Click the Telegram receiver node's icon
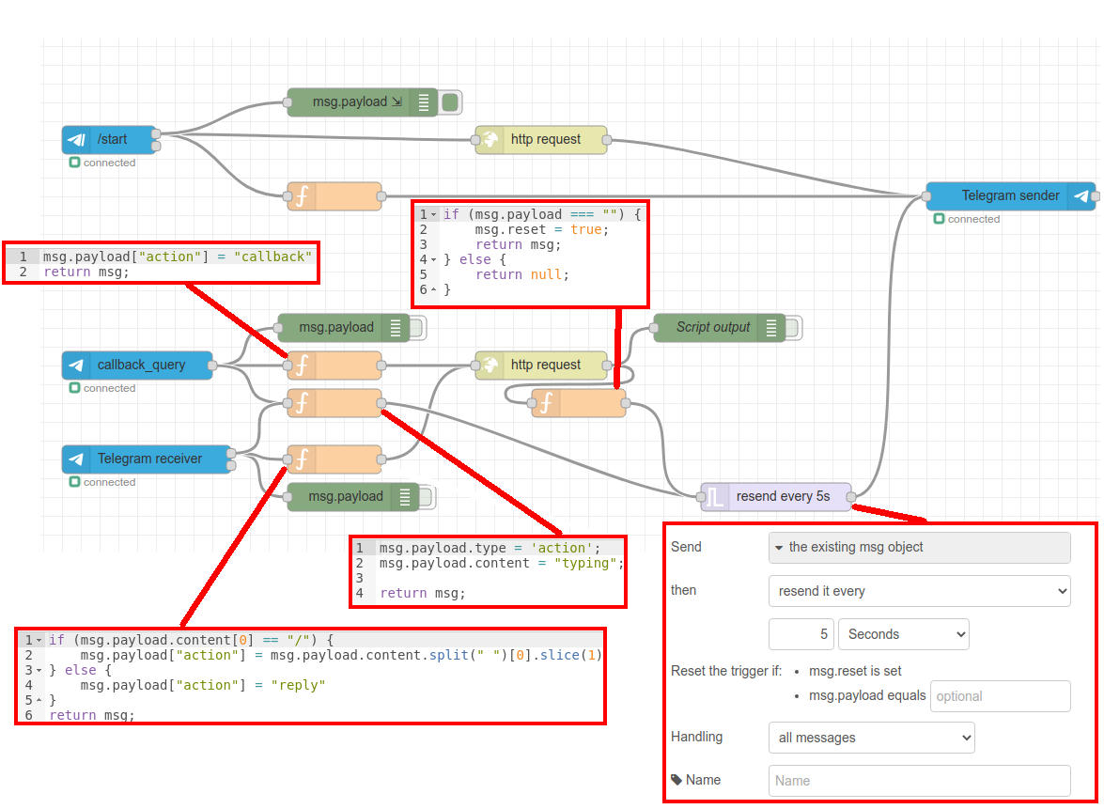Screen dimensions: 1104x809 pyautogui.click(x=77, y=459)
